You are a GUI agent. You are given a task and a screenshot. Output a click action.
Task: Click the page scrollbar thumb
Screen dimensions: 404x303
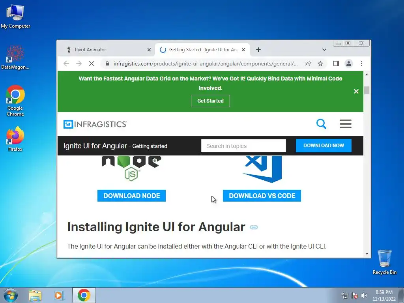pyautogui.click(x=367, y=90)
